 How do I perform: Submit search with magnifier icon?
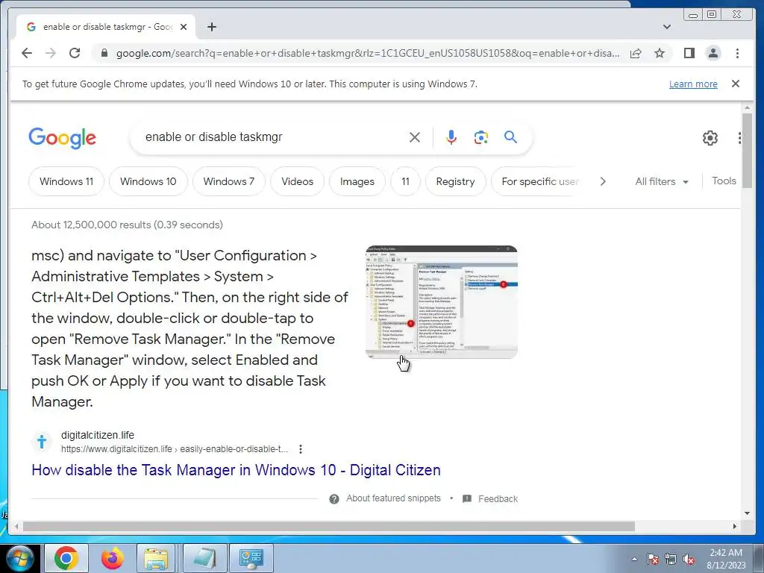pos(510,137)
